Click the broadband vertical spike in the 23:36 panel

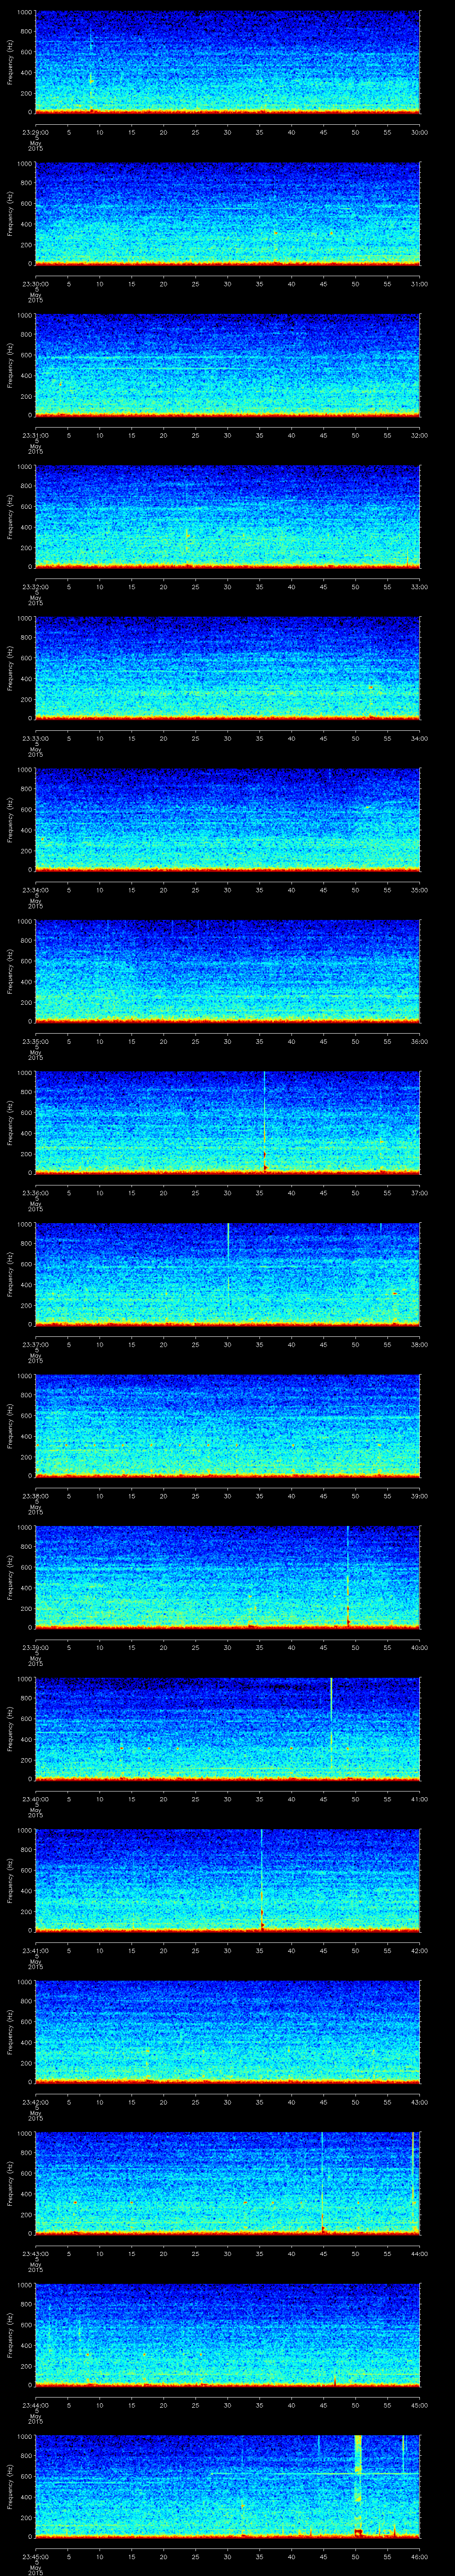[x=265, y=1122]
